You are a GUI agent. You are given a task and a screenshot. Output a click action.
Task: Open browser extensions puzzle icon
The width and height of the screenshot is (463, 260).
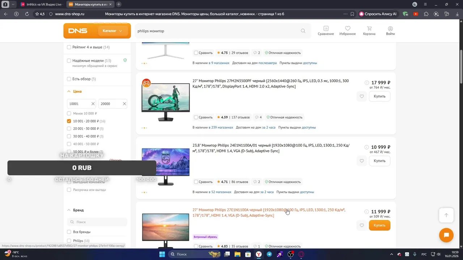pyautogui.click(x=426, y=14)
